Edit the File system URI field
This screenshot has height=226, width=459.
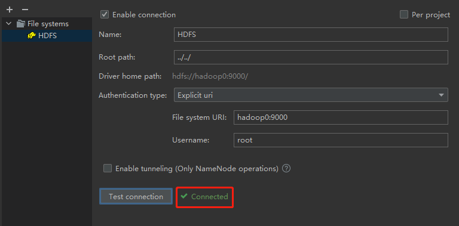341,117
